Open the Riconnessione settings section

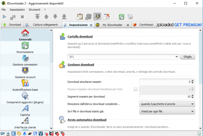[x=25, y=48]
